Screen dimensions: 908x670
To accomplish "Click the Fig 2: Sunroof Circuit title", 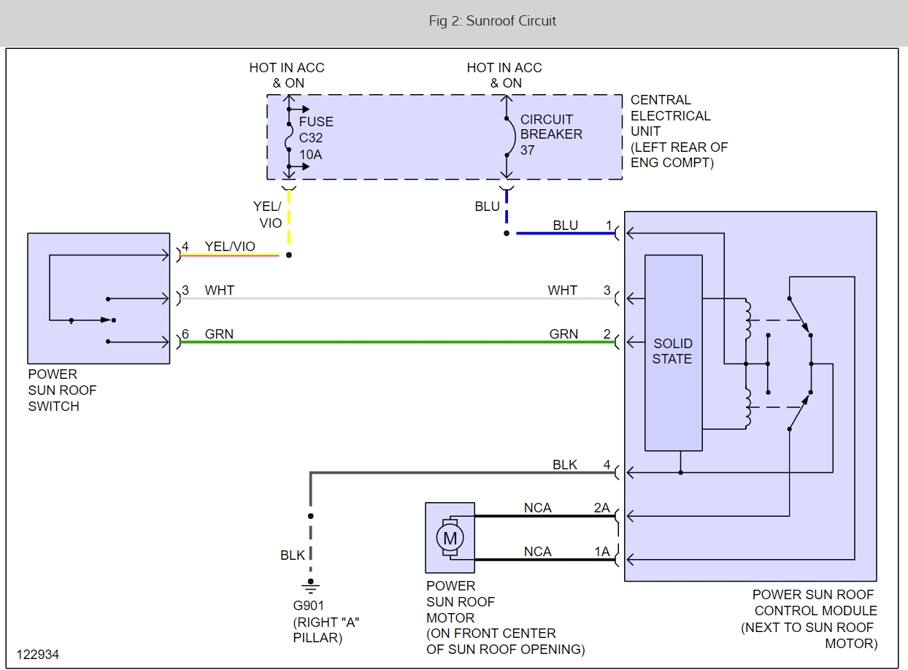I will click(x=493, y=20).
